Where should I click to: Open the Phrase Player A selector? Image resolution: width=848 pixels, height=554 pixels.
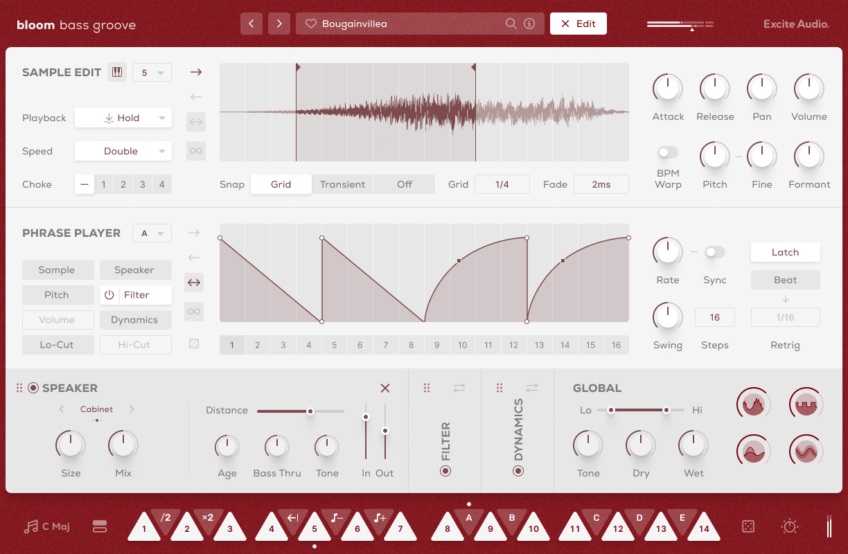[x=152, y=233]
